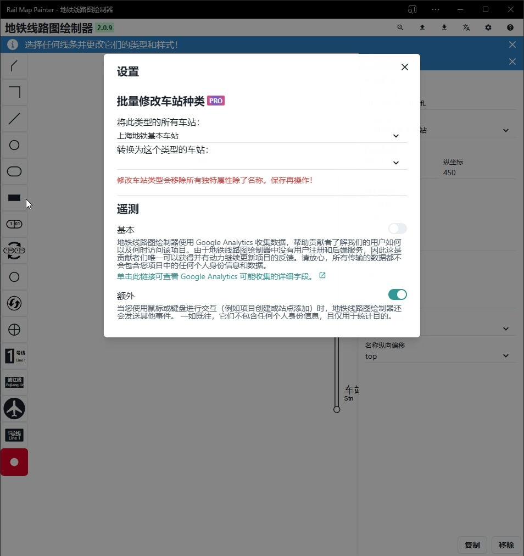Open the search magnifier in header
This screenshot has height=556, width=524.
tap(400, 27)
